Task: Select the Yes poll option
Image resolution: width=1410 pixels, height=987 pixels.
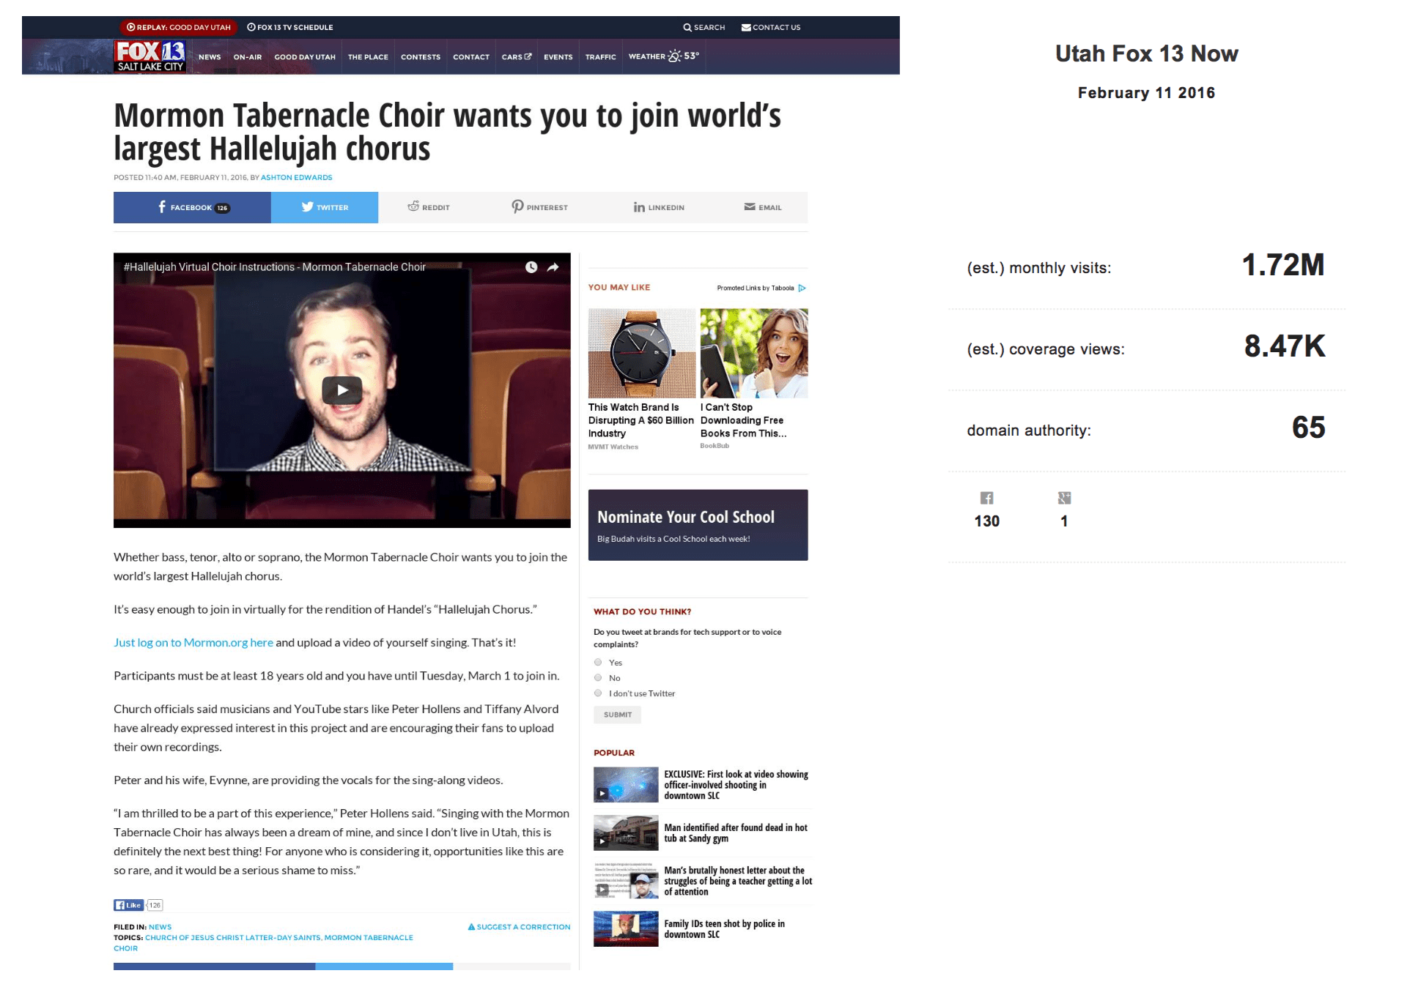Action: click(598, 663)
